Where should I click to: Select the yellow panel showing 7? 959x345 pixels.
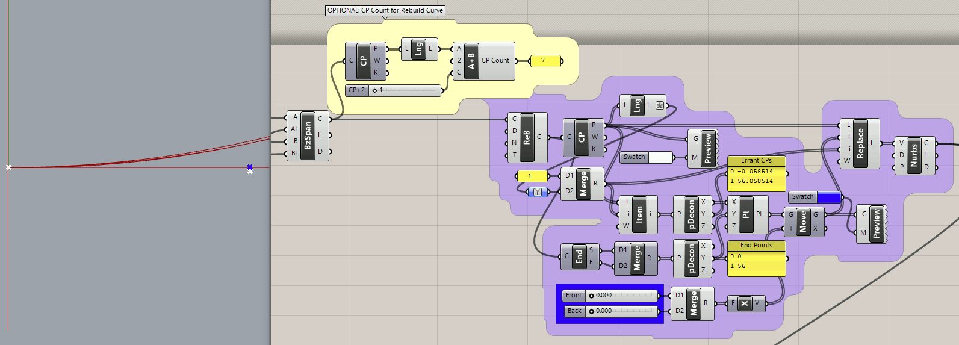[545, 61]
